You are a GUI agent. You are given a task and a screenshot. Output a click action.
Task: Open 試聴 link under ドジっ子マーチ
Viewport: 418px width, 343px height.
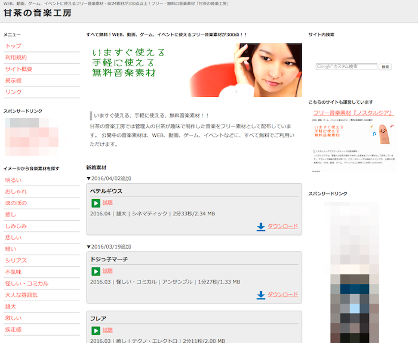[107, 271]
